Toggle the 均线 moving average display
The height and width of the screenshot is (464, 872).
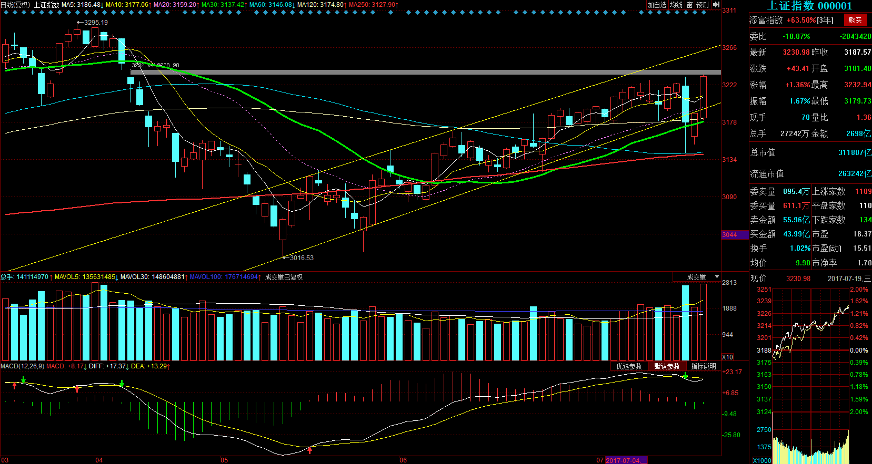(676, 5)
